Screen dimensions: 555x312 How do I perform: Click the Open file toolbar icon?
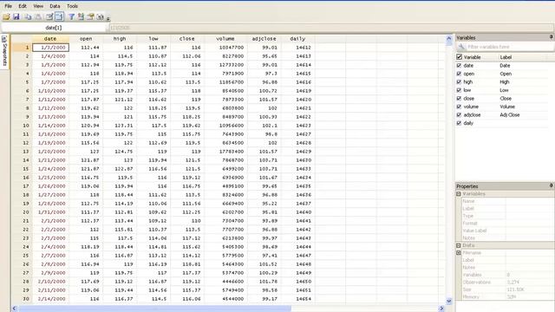[x=6, y=16]
